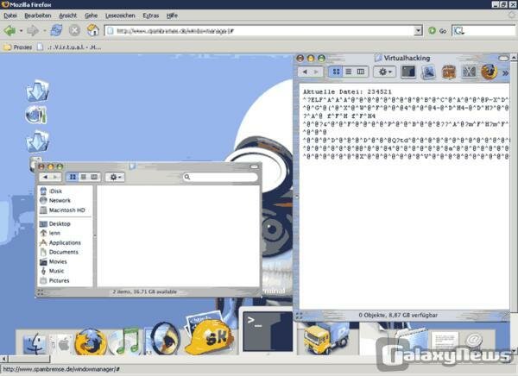Click the preview image icon in Virtualhacking toolbar
This screenshot has height=376, width=518.
click(x=428, y=72)
